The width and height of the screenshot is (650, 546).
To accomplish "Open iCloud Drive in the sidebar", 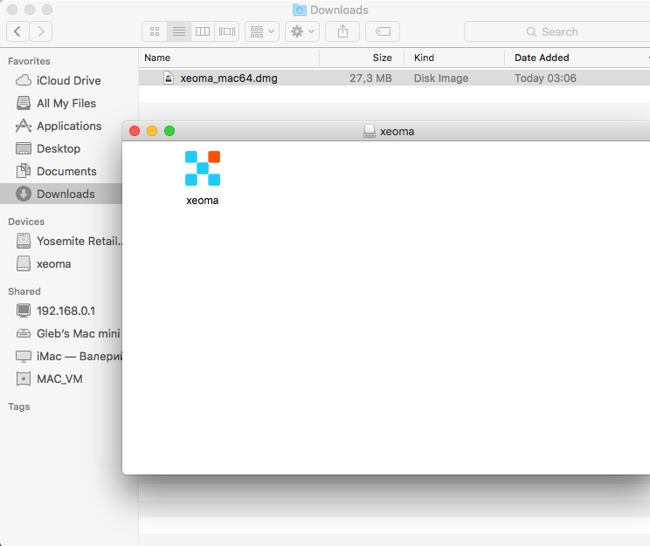I will (68, 80).
